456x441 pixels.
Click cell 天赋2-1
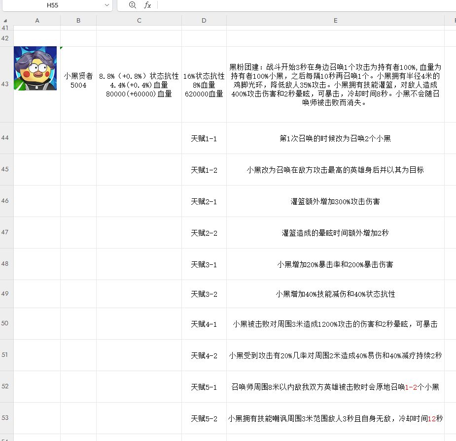pos(204,201)
